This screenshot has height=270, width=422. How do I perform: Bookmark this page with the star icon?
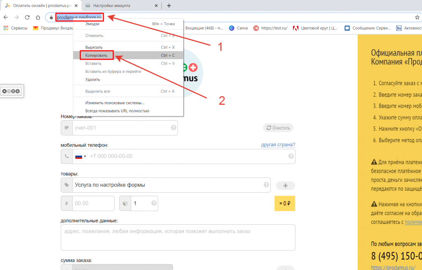pyautogui.click(x=417, y=17)
